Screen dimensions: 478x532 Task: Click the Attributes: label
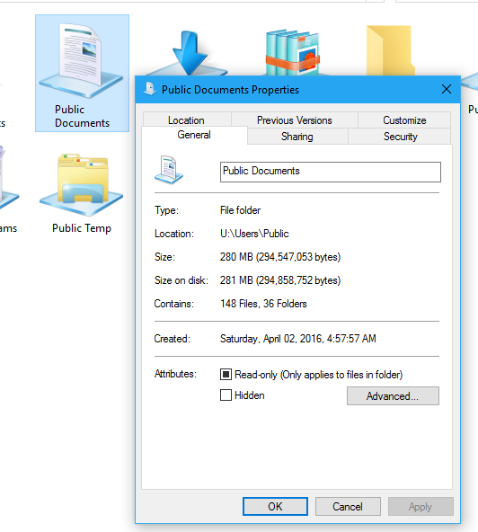coord(175,374)
